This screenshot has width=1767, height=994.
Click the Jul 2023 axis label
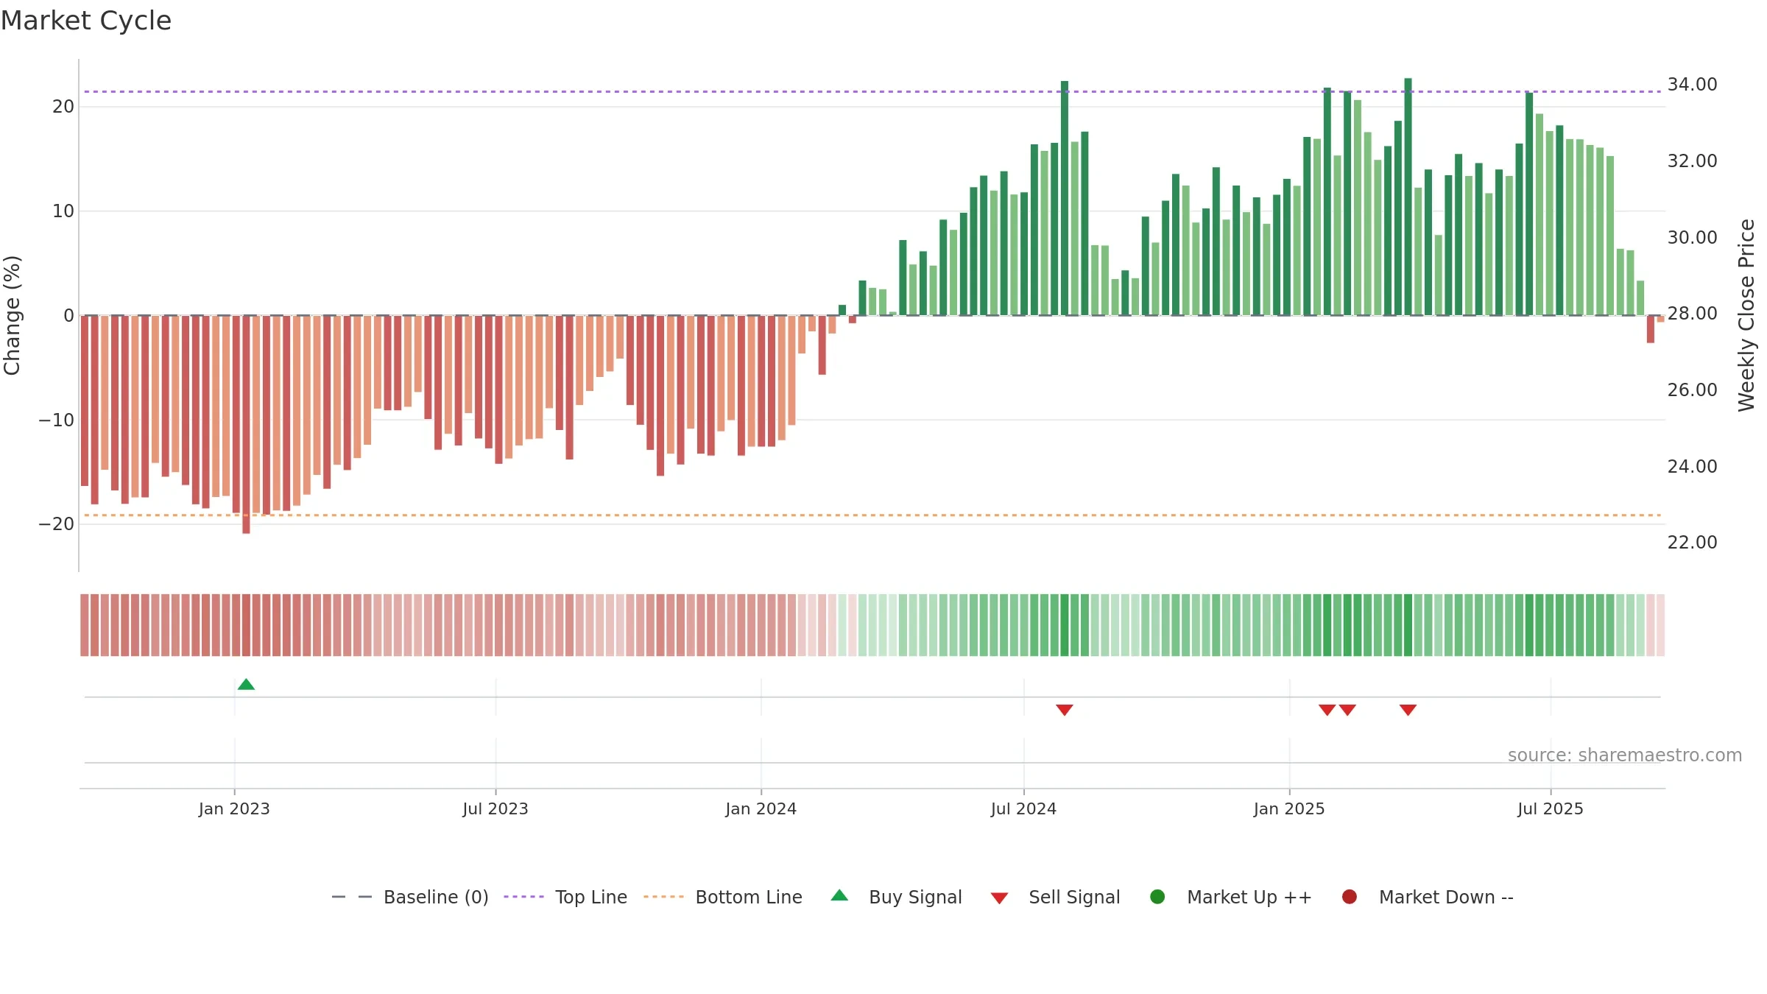pyautogui.click(x=495, y=808)
